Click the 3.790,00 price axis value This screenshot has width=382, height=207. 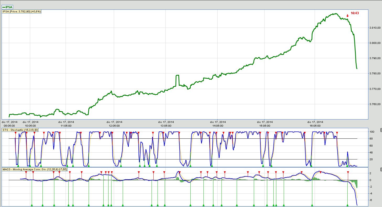375,58
